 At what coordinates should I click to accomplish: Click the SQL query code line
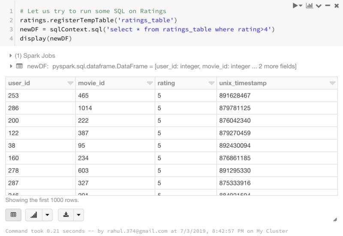click(x=147, y=29)
